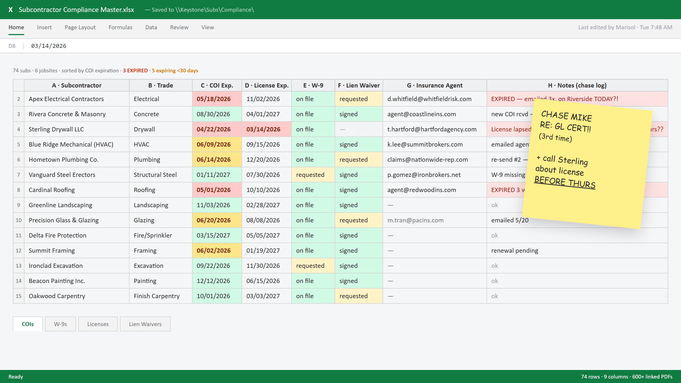Screen dimensions: 681x383
Task: Open the Insert ribbon tab
Action: pos(44,27)
